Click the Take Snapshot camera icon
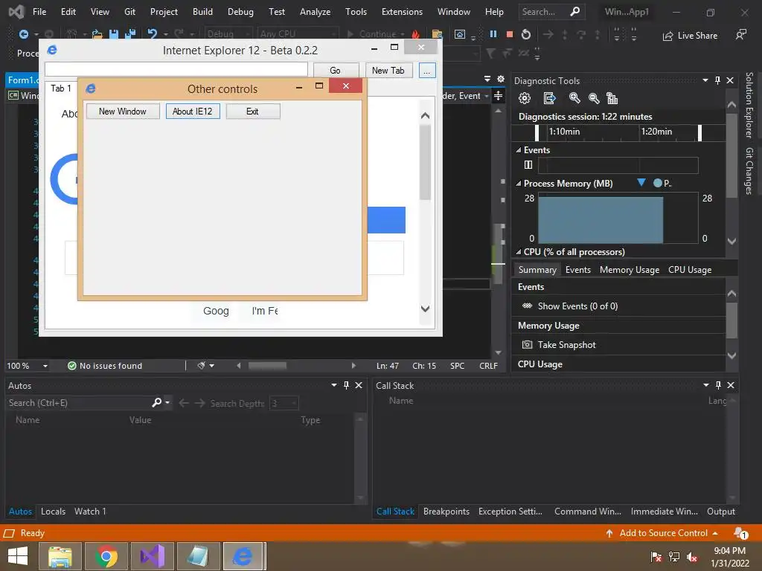 (x=527, y=345)
